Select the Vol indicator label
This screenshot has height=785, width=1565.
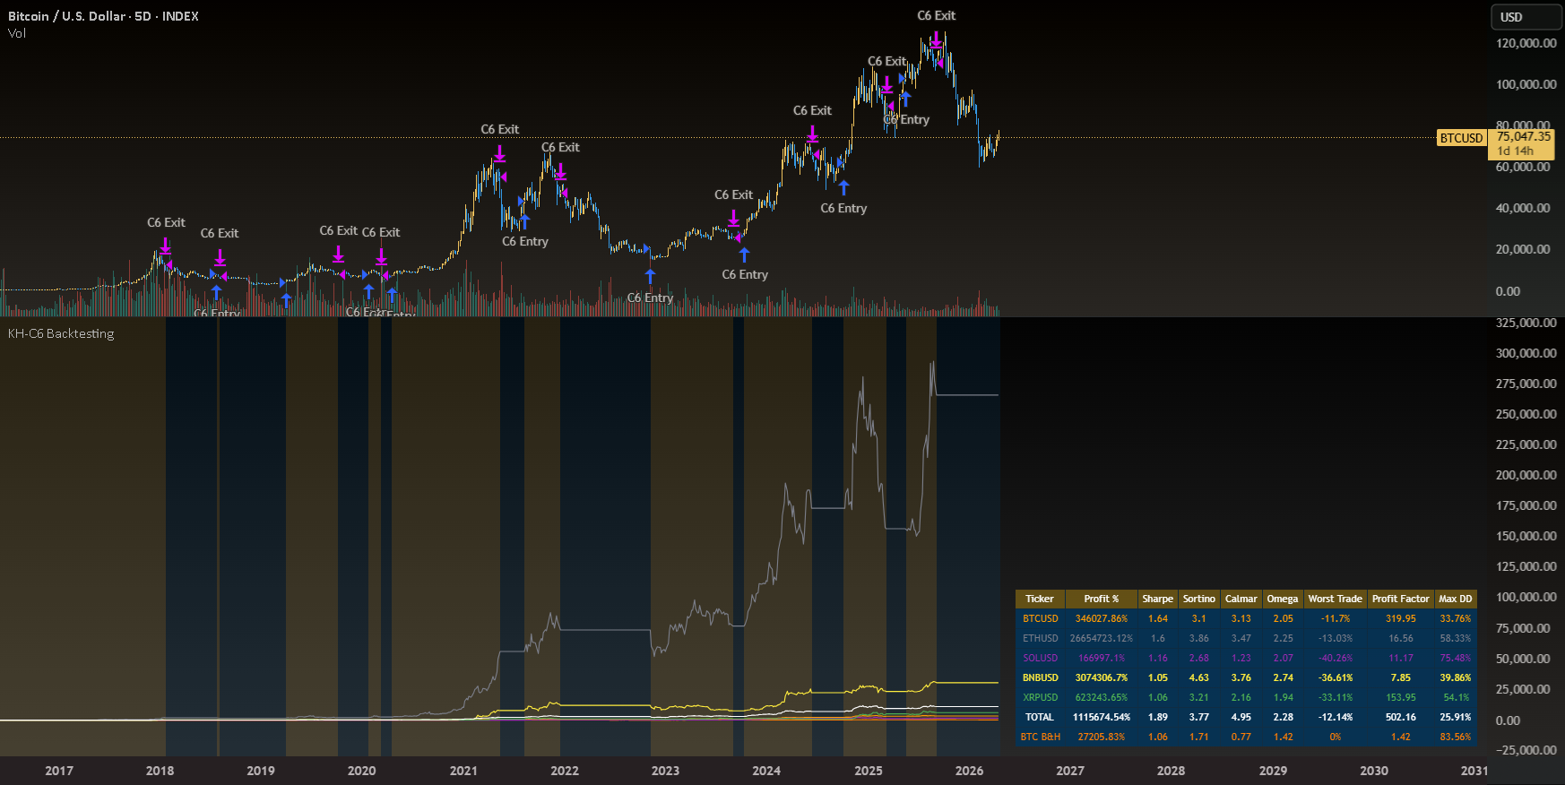(x=17, y=33)
